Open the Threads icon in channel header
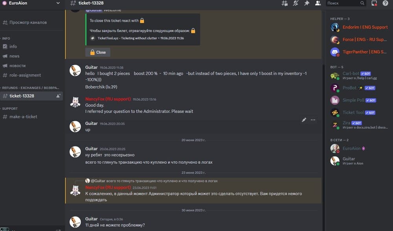Screen dimensions: 393x231 click(285, 3)
